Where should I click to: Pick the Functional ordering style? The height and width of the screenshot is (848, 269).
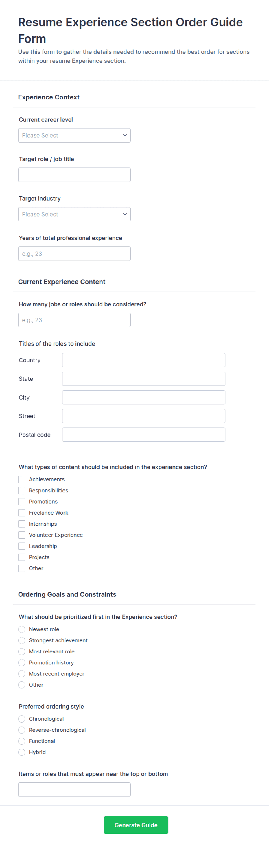point(22,741)
